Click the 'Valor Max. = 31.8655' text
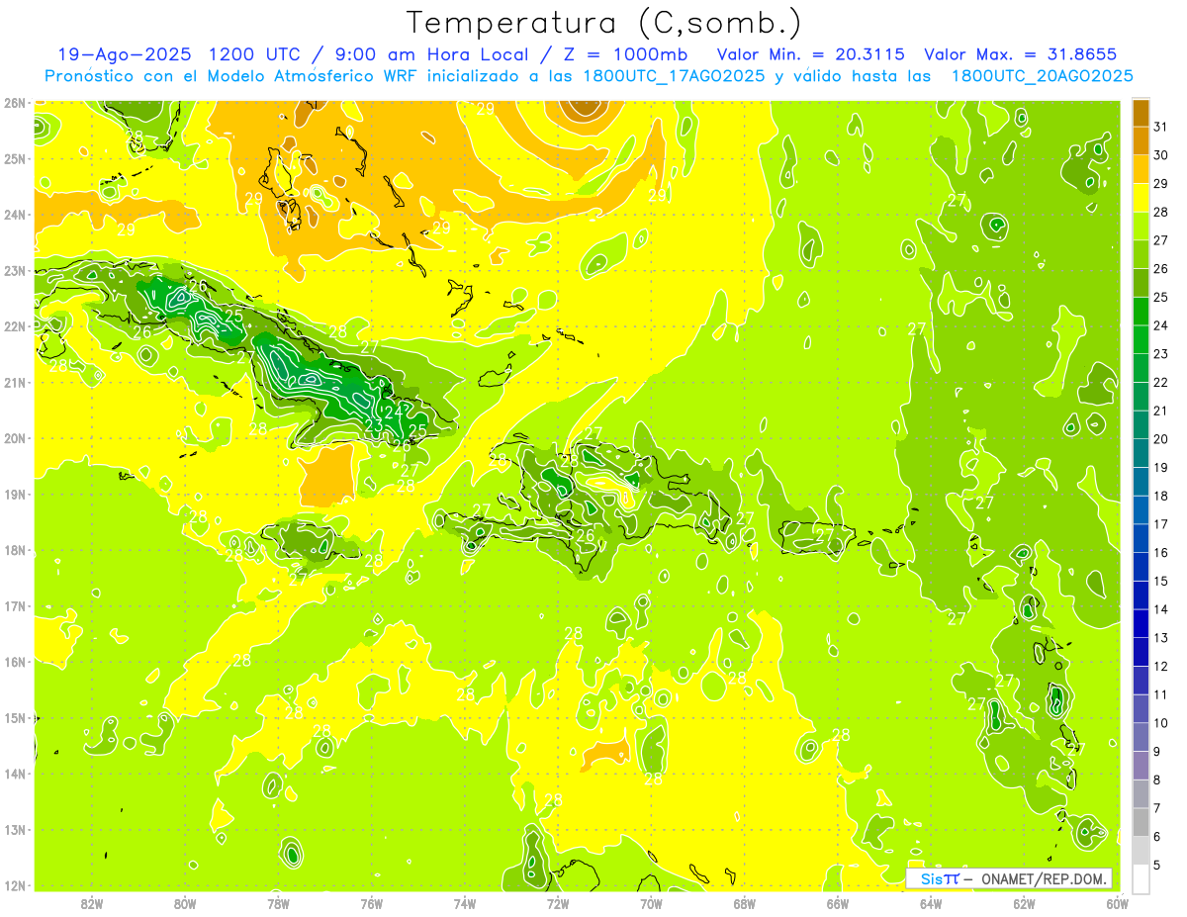1187x917 pixels. point(1021,54)
